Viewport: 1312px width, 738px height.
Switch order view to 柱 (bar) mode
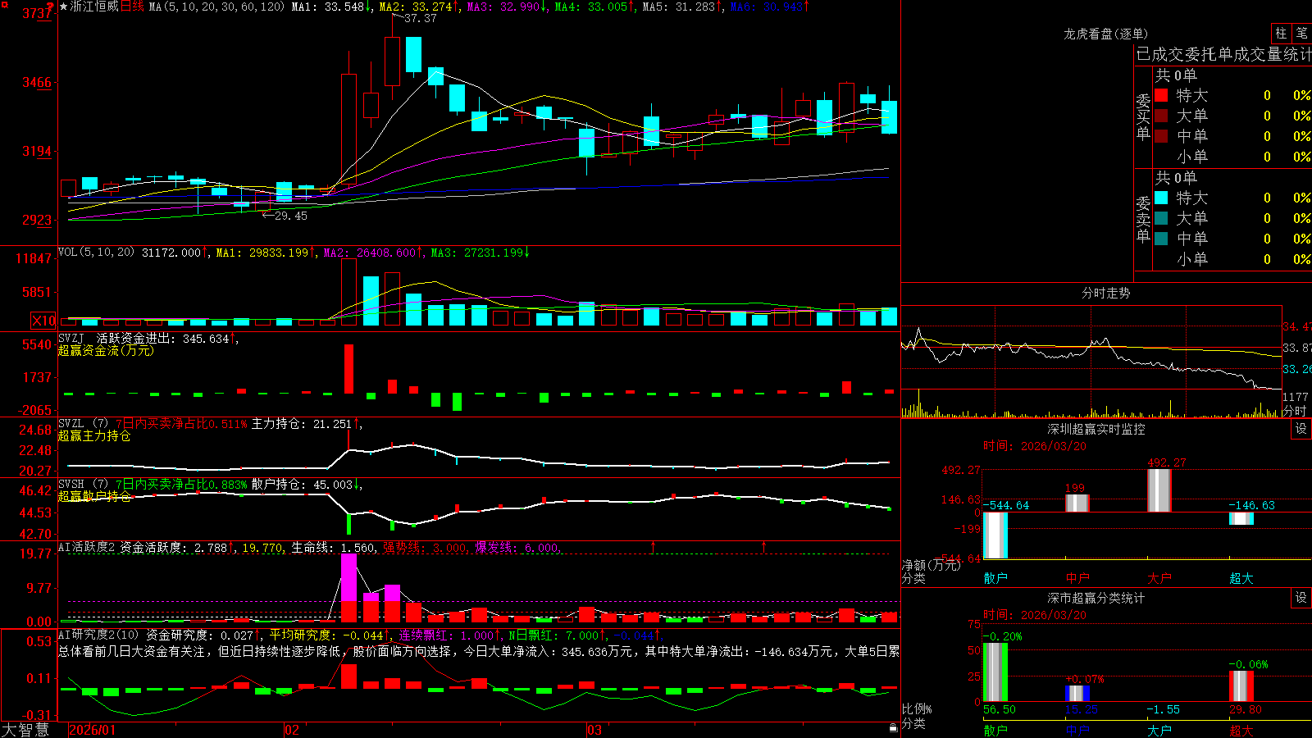(1281, 34)
